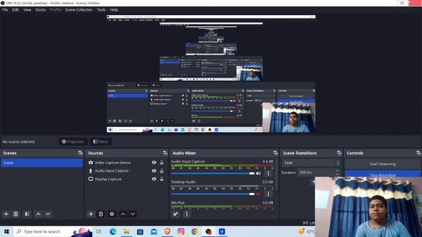Hide Video Capture Device with eye icon
The height and width of the screenshot is (237, 422).
pyautogui.click(x=154, y=163)
